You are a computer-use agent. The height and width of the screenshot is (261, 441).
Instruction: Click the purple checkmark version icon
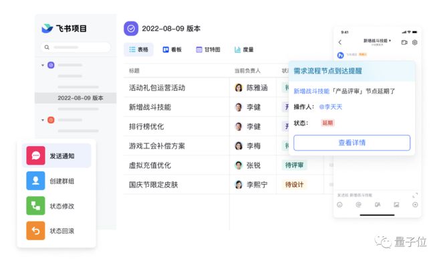(x=131, y=28)
